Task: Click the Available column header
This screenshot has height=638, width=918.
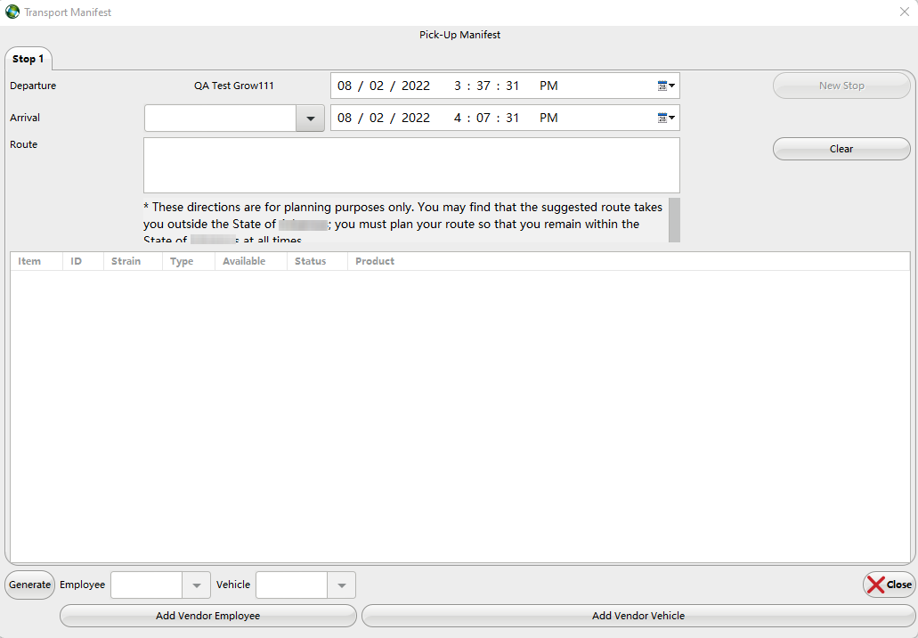Action: (x=244, y=260)
